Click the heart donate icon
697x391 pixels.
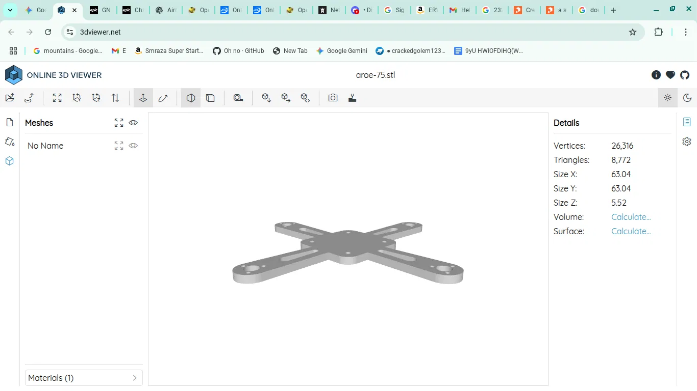click(670, 75)
